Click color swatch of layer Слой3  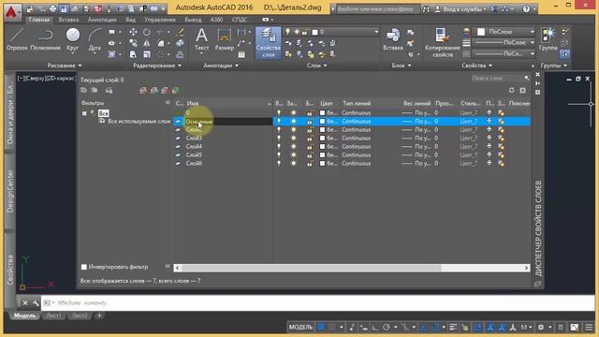322,138
